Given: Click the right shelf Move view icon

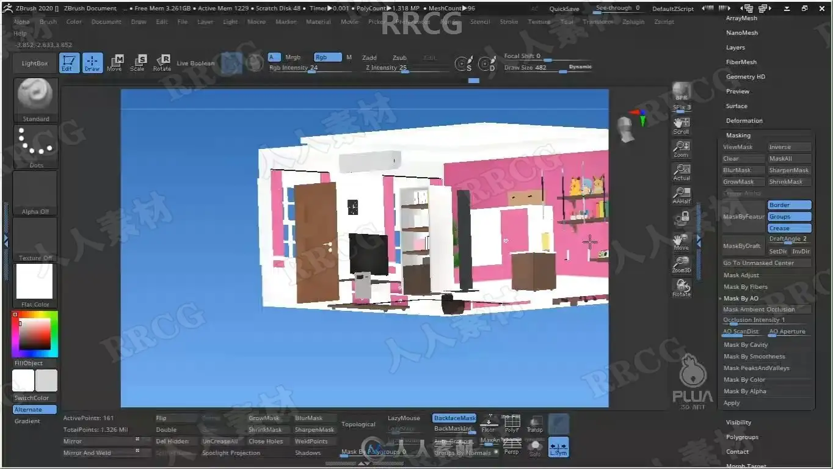Looking at the screenshot, I should tap(682, 241).
